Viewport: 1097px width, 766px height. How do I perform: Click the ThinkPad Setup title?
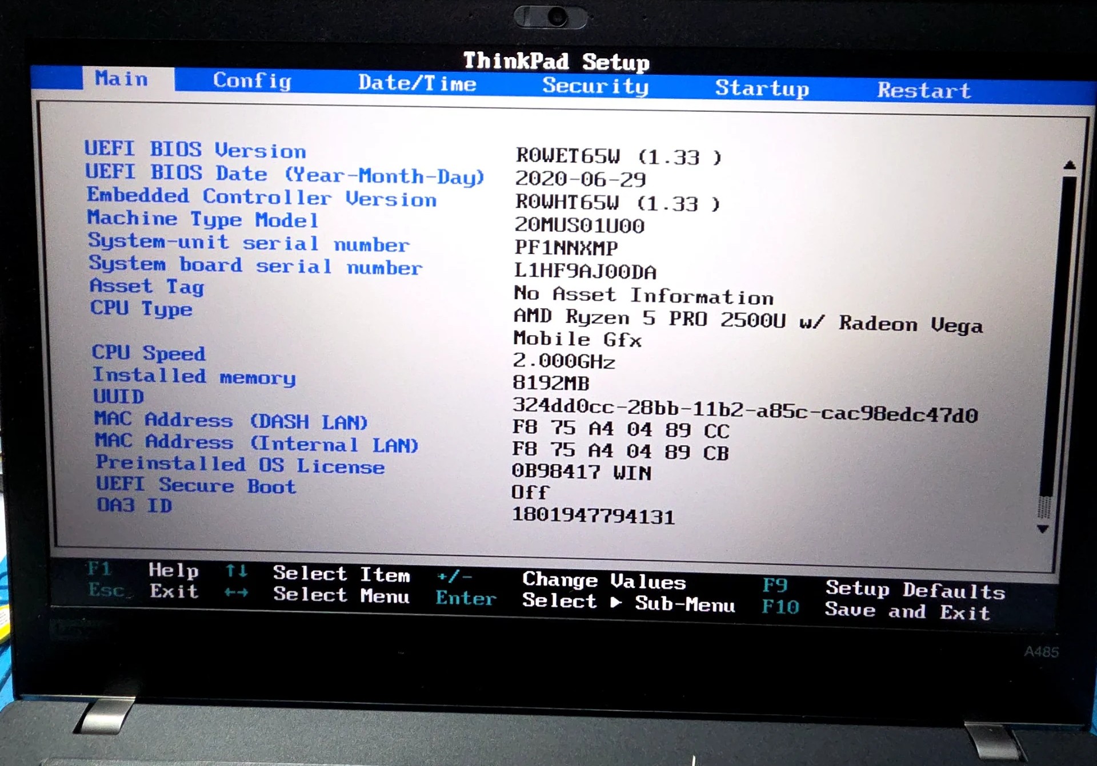[556, 61]
